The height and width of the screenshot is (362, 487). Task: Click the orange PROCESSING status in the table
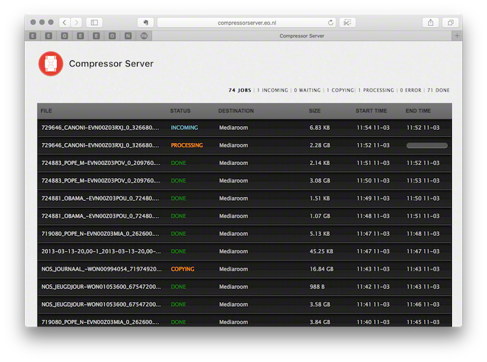click(x=186, y=146)
